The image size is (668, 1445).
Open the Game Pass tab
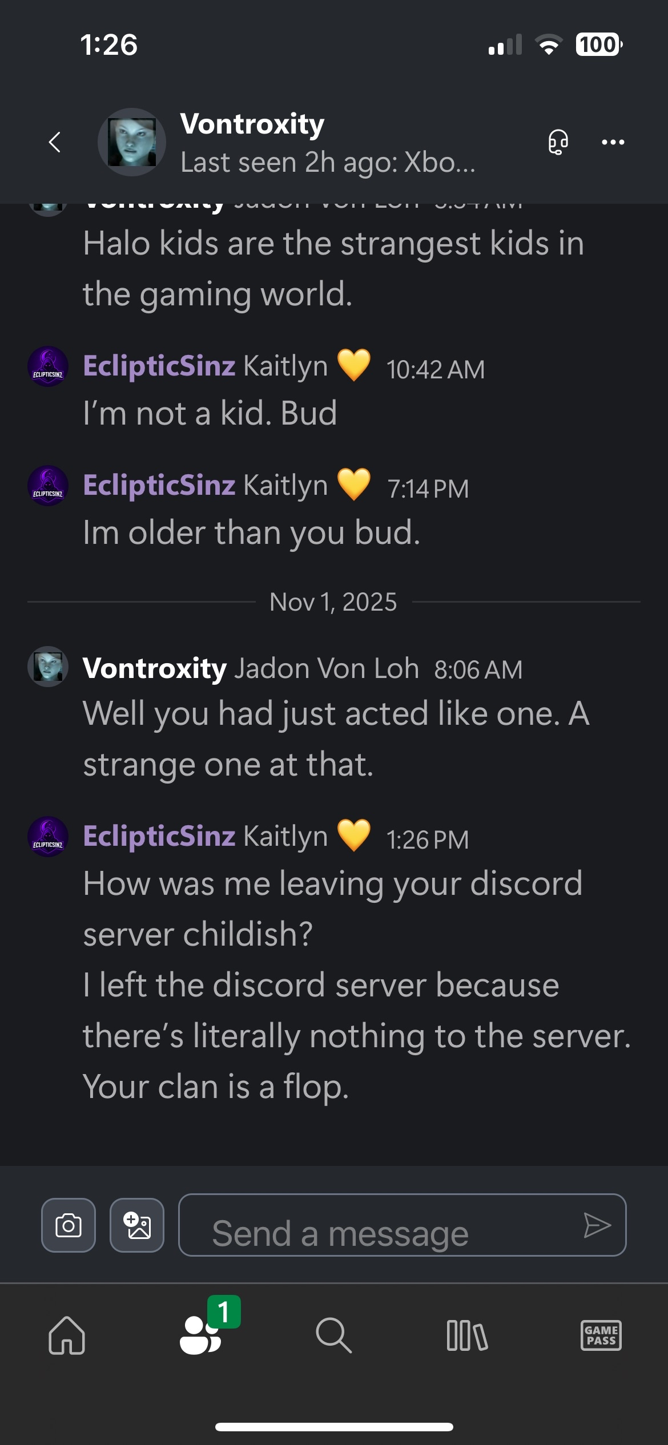coord(601,1335)
